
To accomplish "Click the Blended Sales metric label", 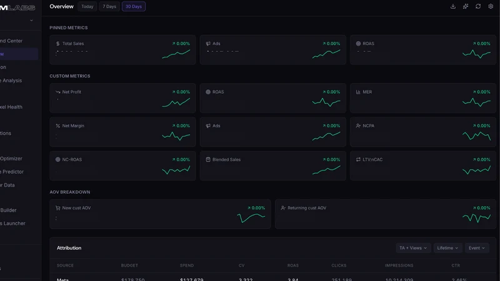I will pyautogui.click(x=226, y=160).
